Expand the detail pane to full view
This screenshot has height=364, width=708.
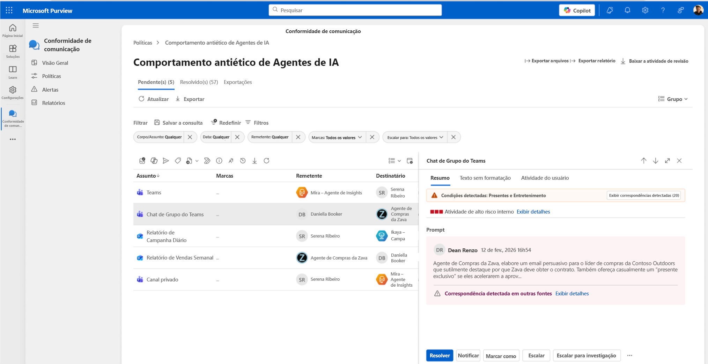(x=668, y=161)
